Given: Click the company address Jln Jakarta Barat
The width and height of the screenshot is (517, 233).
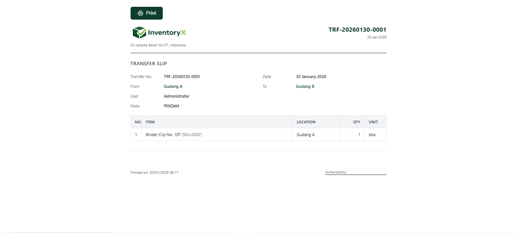Looking at the screenshot, I should click(158, 45).
